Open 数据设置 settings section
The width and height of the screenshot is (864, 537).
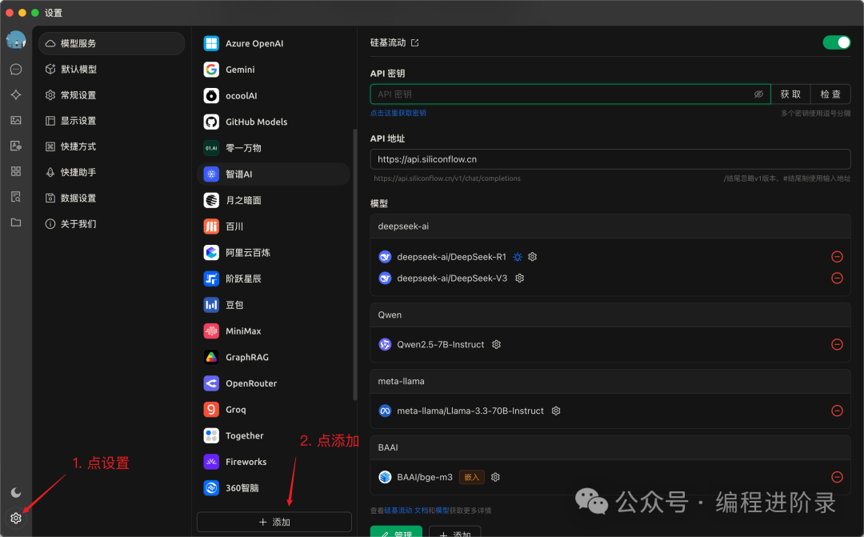[x=111, y=198]
